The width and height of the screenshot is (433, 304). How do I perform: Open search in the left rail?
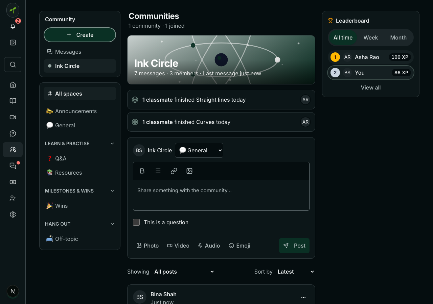(x=13, y=65)
